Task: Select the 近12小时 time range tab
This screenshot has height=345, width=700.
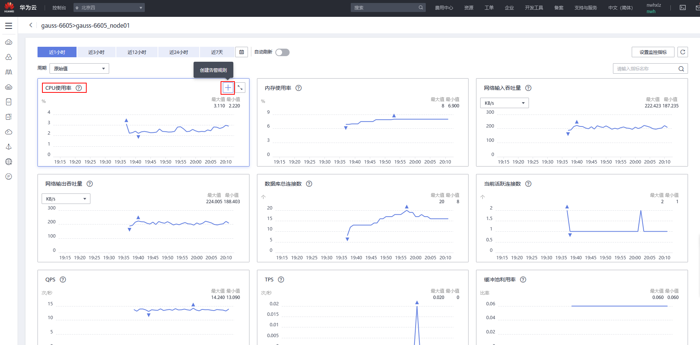Action: pos(137,52)
